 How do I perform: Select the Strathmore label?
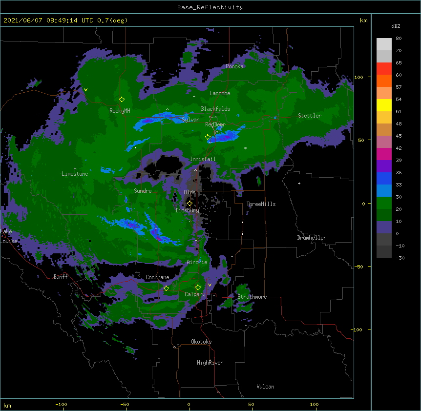[252, 297]
